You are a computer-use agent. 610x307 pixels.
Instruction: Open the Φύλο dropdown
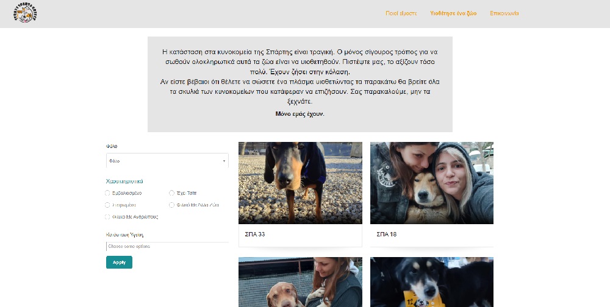coord(165,161)
